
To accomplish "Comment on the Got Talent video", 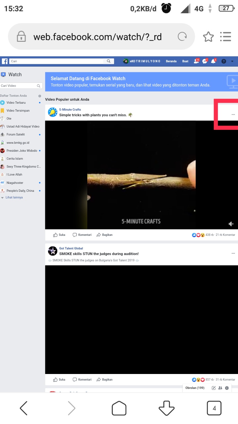I will (x=82, y=380).
